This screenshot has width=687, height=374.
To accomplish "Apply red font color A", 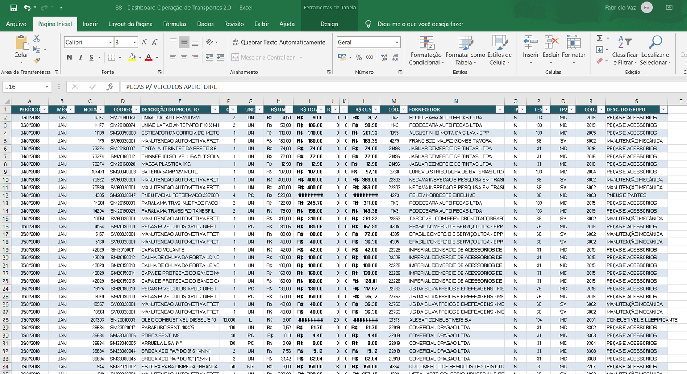I will pos(149,57).
